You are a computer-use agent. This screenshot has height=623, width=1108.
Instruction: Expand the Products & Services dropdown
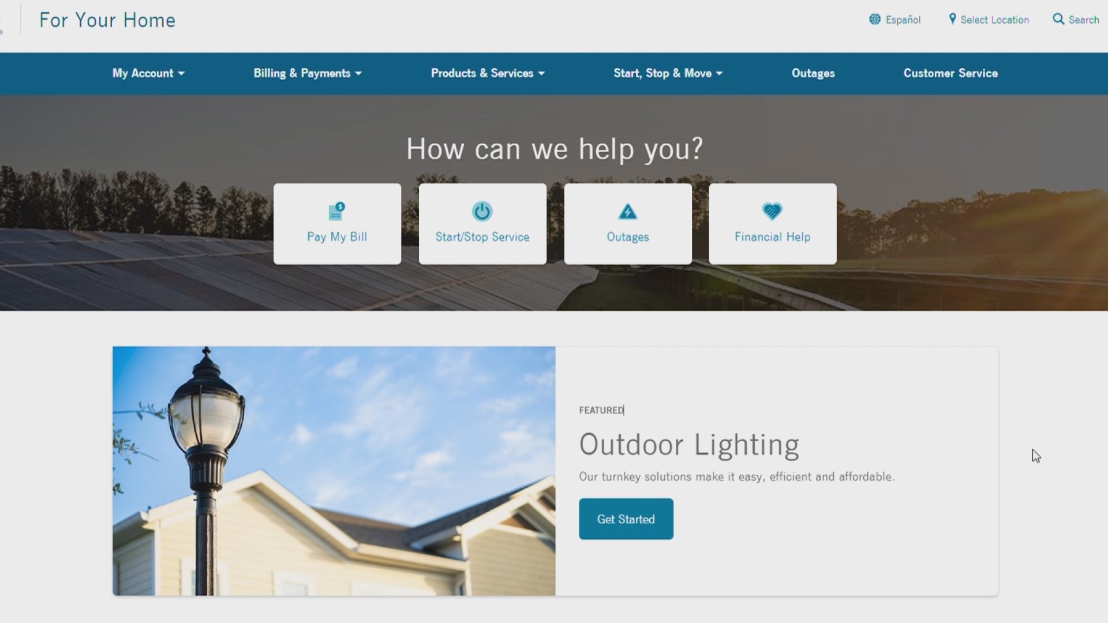click(487, 72)
